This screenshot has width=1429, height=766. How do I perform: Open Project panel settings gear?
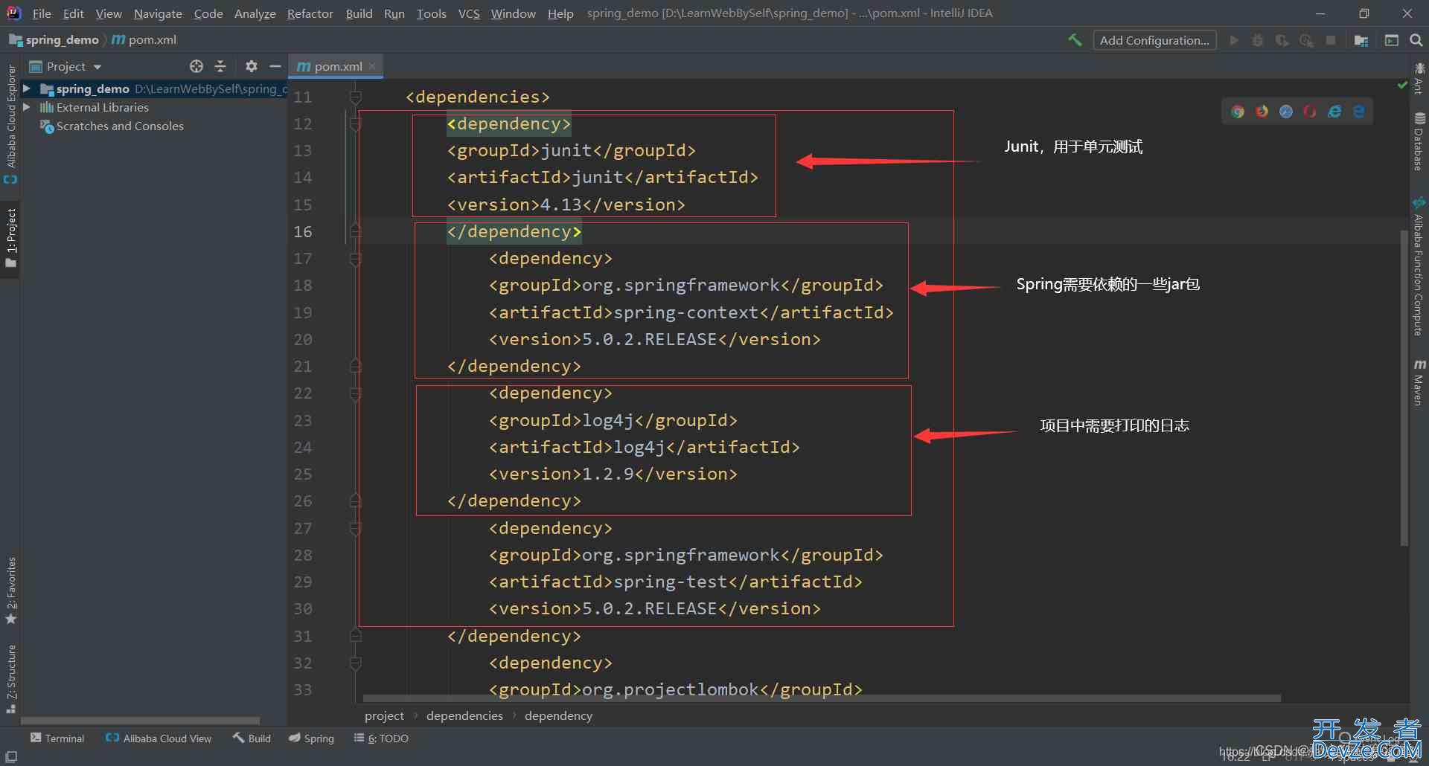[x=252, y=66]
